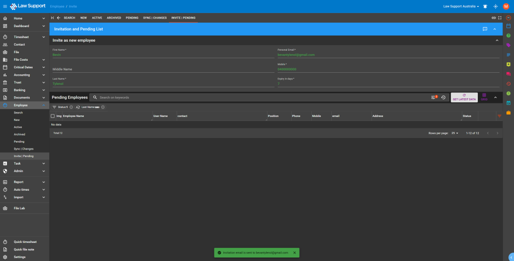Open the notifications bell
The image size is (514, 261).
tap(485, 7)
